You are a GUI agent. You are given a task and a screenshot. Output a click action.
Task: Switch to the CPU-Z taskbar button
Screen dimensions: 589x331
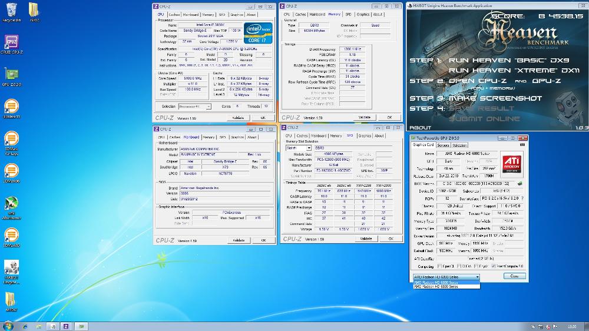(66, 326)
